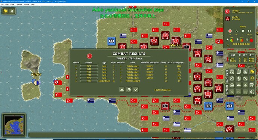
Task: Open the Options menu
Action: coord(19,4)
